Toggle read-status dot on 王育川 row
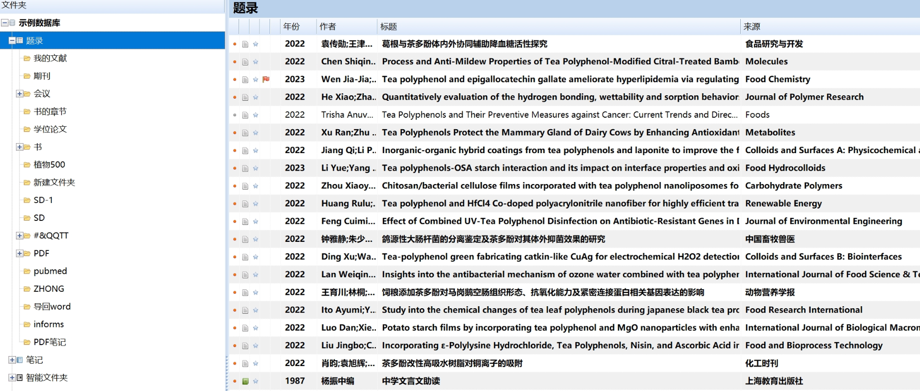Screen dimensions: 920x391 tap(235, 292)
